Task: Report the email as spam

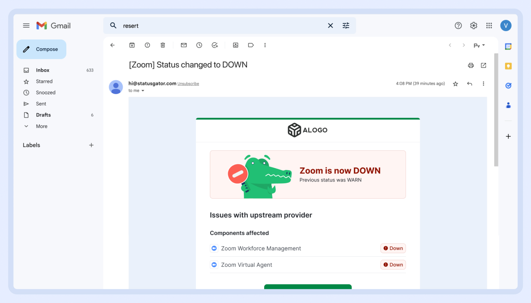Action: (x=147, y=45)
